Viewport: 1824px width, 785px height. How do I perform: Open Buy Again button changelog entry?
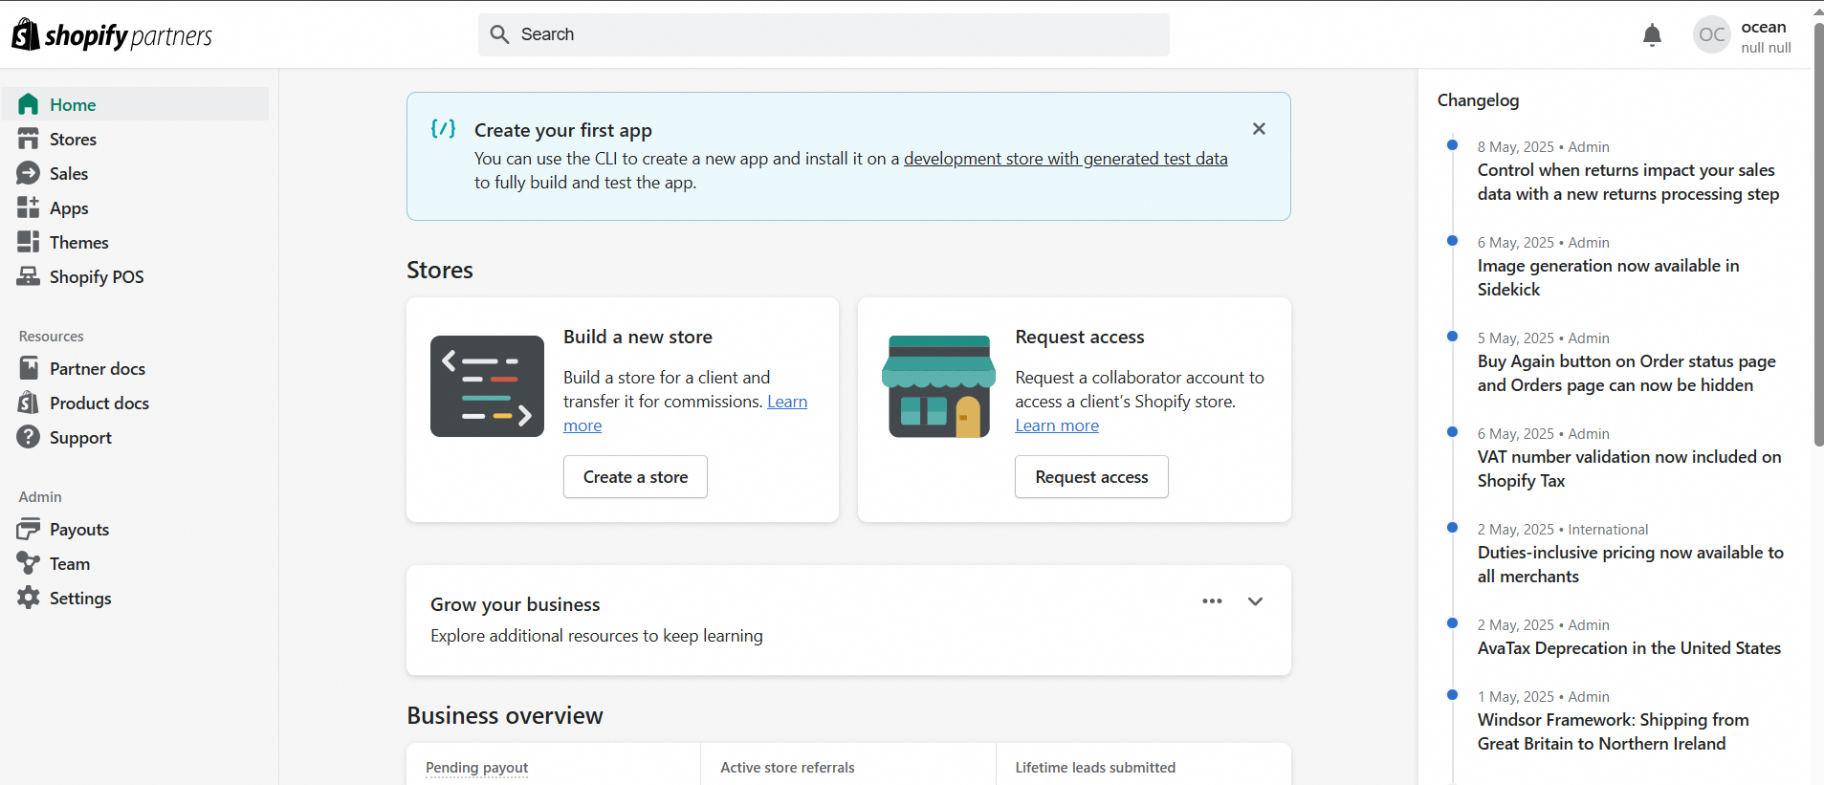tap(1626, 373)
